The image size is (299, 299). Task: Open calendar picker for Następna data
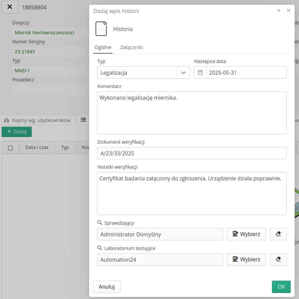(200, 73)
